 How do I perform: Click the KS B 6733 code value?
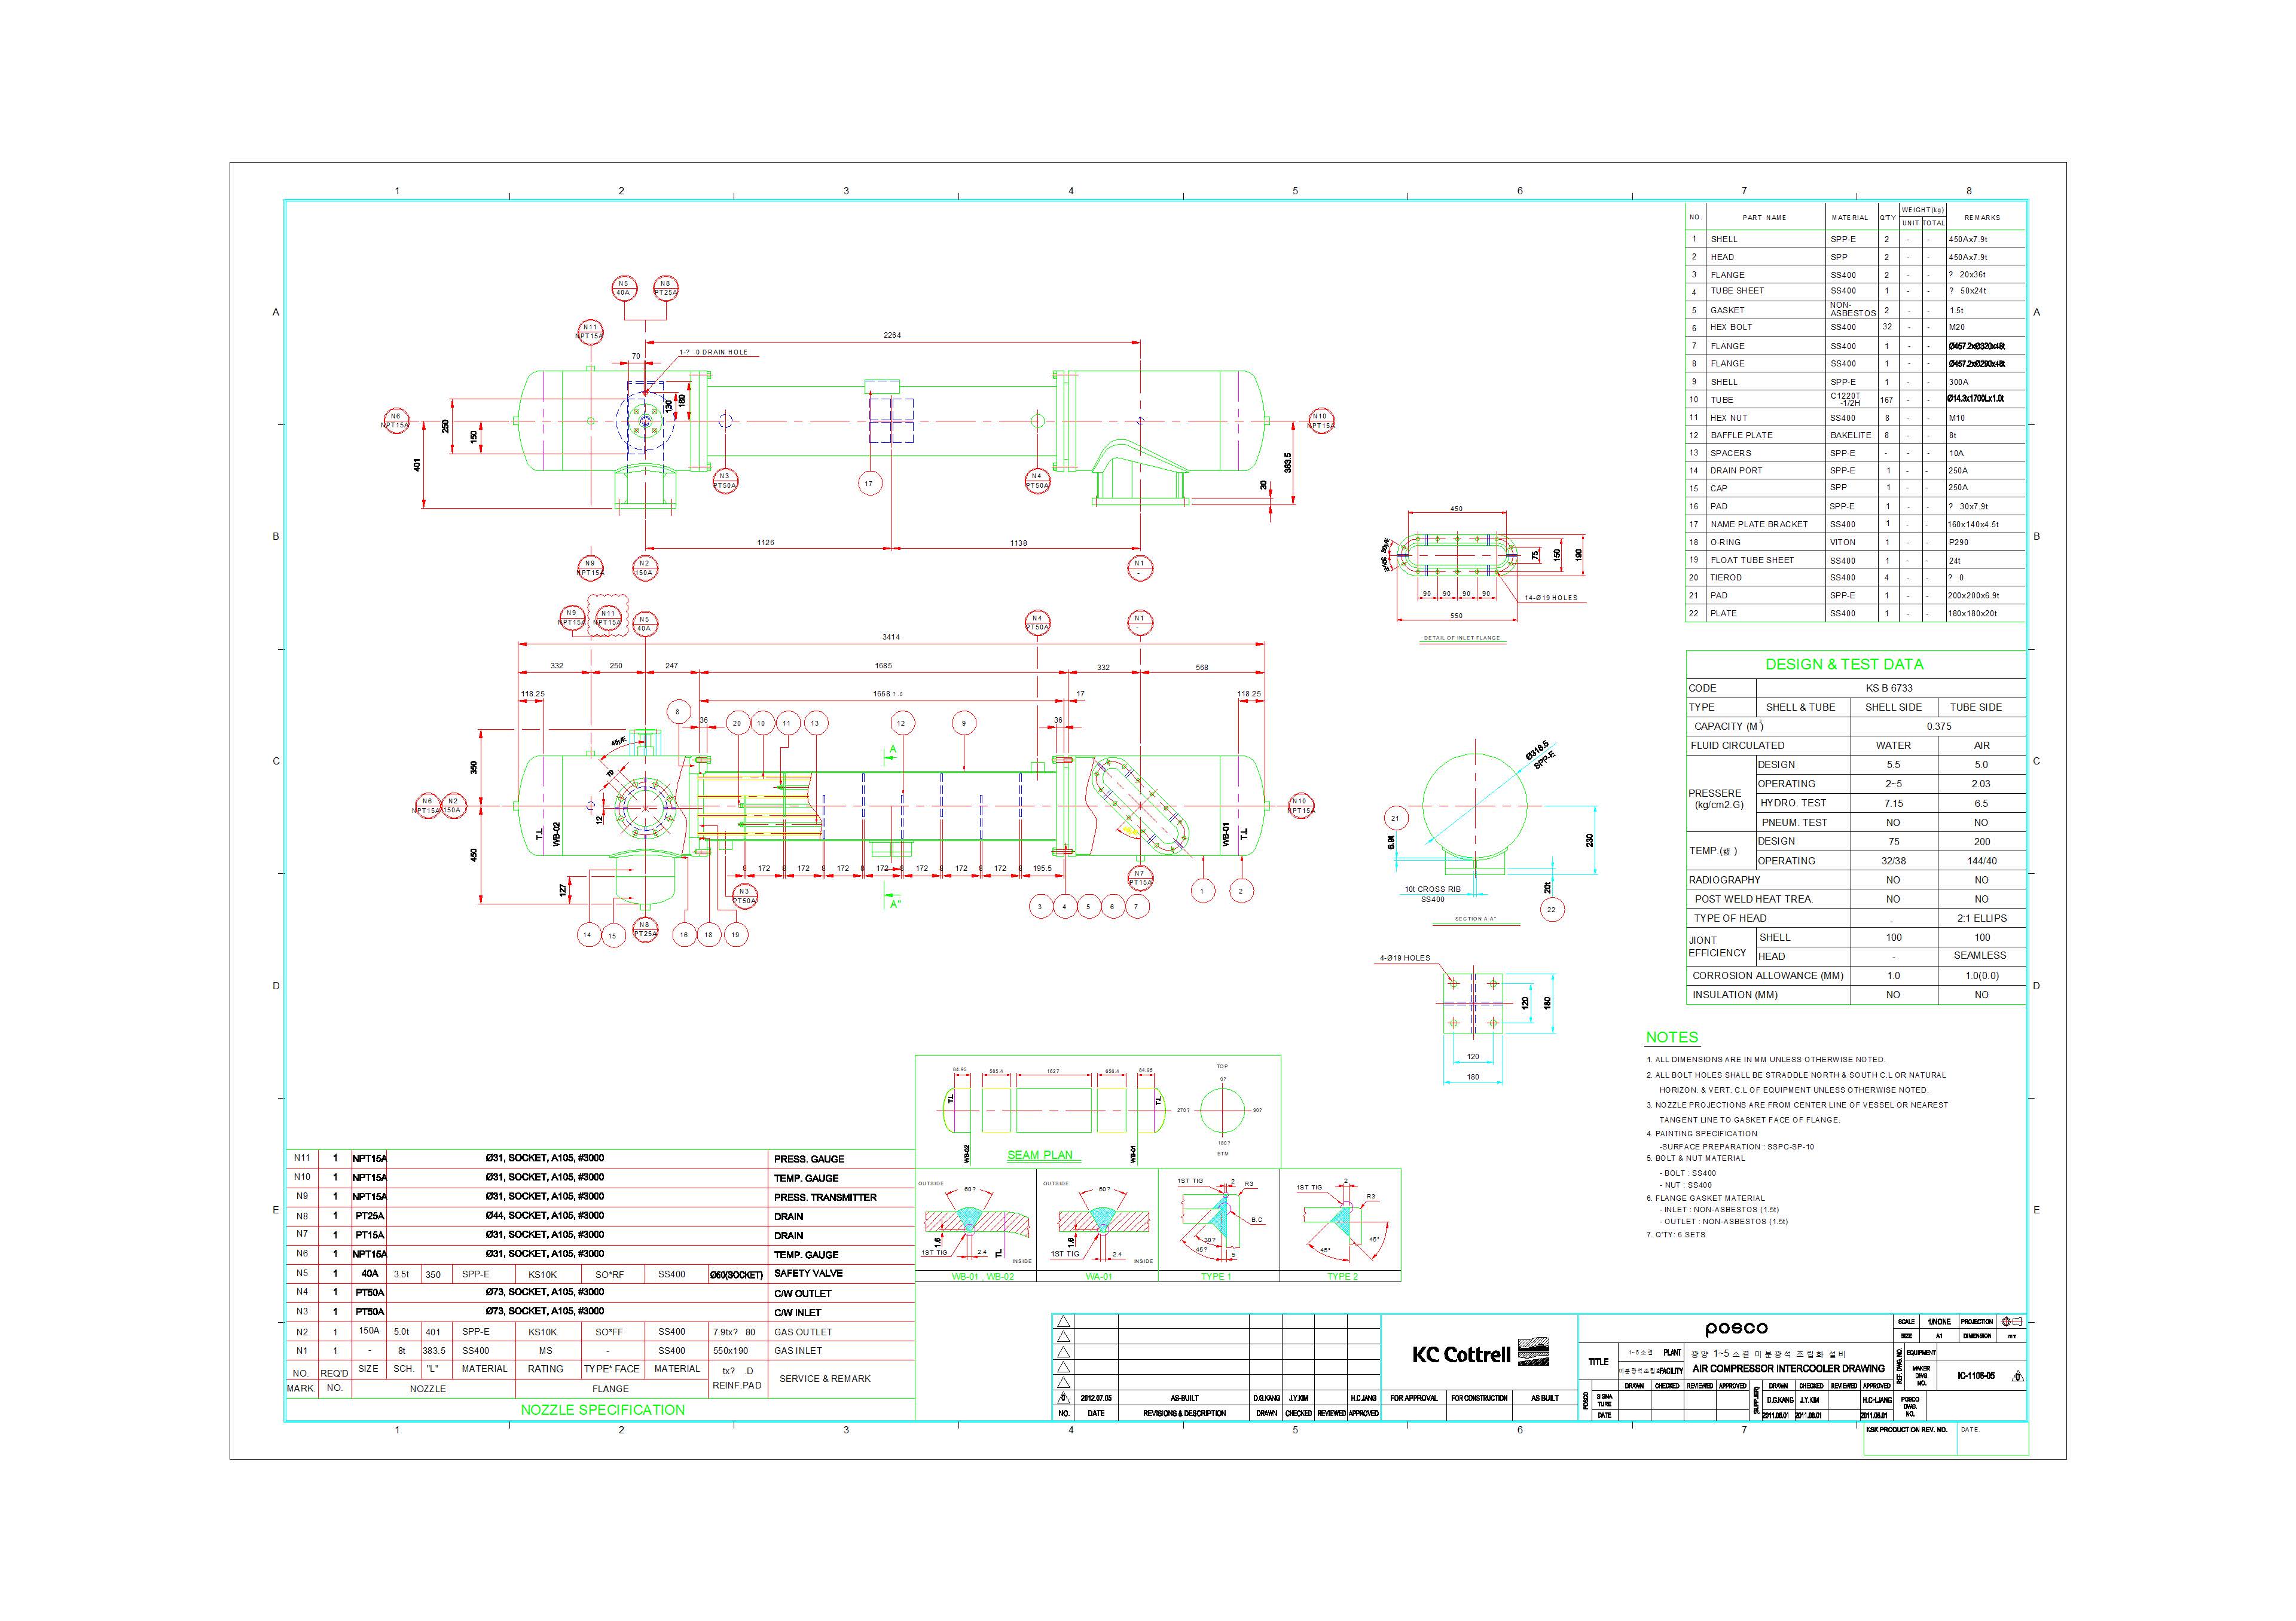click(x=1889, y=687)
